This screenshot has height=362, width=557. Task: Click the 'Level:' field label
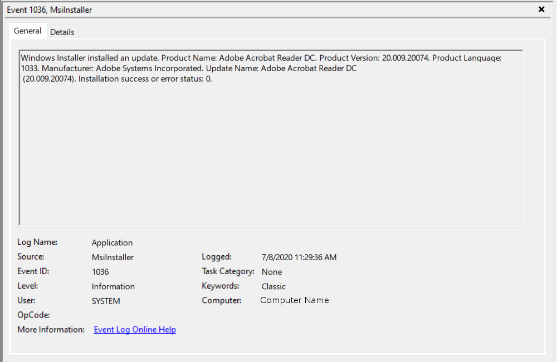tap(28, 286)
